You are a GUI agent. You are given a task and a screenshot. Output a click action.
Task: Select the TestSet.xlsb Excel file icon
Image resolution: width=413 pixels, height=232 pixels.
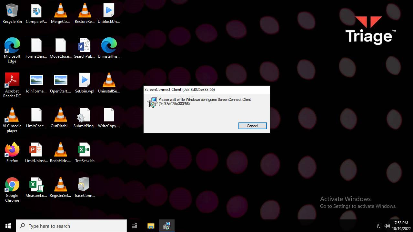click(85, 153)
